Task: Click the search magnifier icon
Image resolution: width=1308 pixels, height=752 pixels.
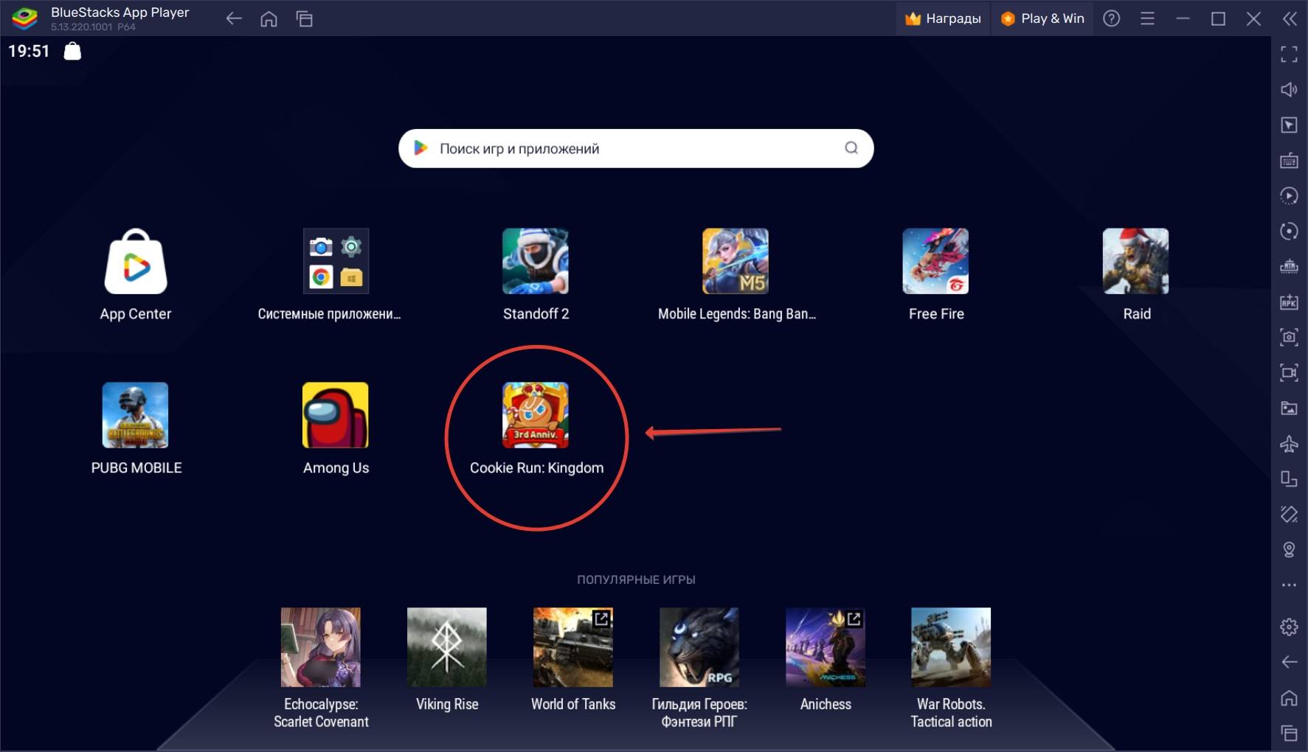Action: tap(851, 148)
